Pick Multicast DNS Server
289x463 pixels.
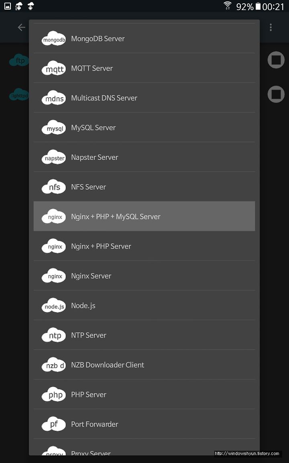(x=144, y=98)
